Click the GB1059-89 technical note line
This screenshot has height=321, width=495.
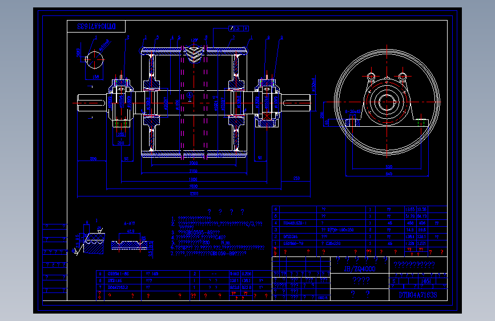208,254
